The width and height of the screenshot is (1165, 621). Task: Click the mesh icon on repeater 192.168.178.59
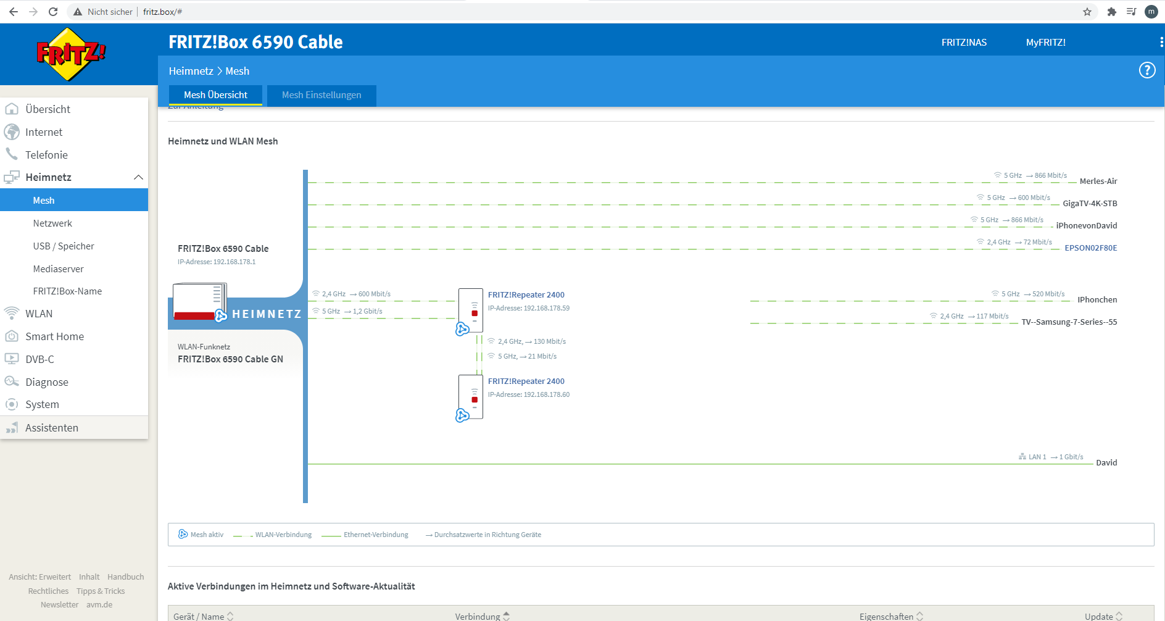click(462, 329)
